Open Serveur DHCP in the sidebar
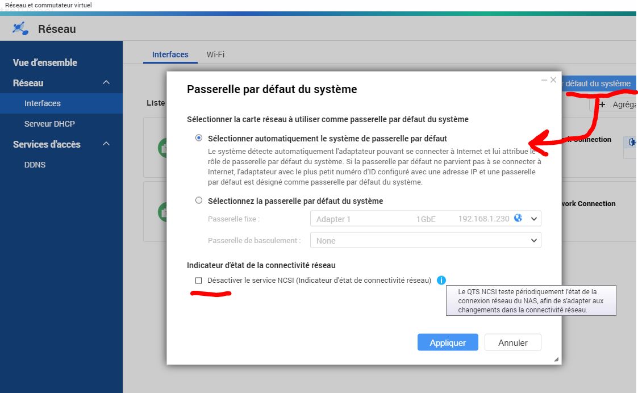Viewport: 638px width, 393px height. pyautogui.click(x=49, y=124)
